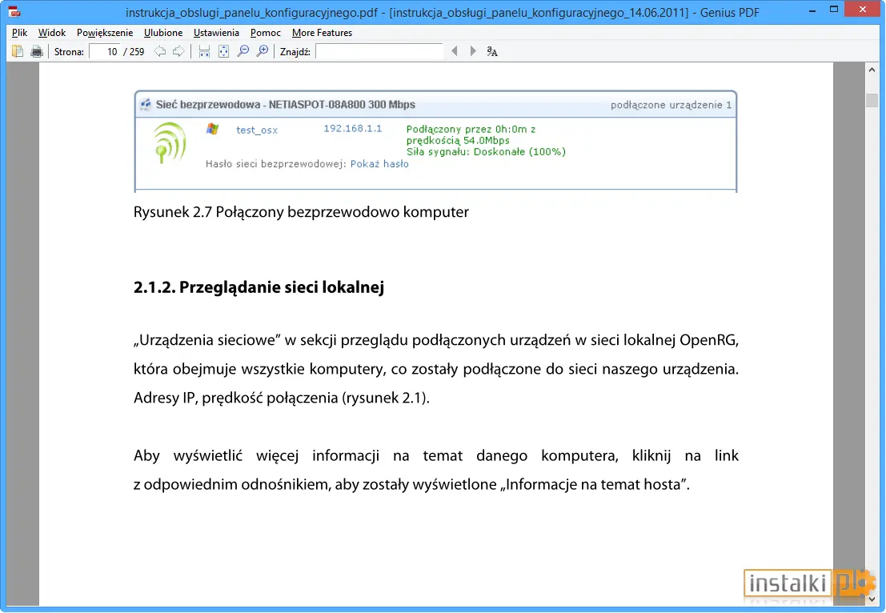This screenshot has height=613, width=886.
Task: Go to next page arrow
Action: tap(178, 51)
